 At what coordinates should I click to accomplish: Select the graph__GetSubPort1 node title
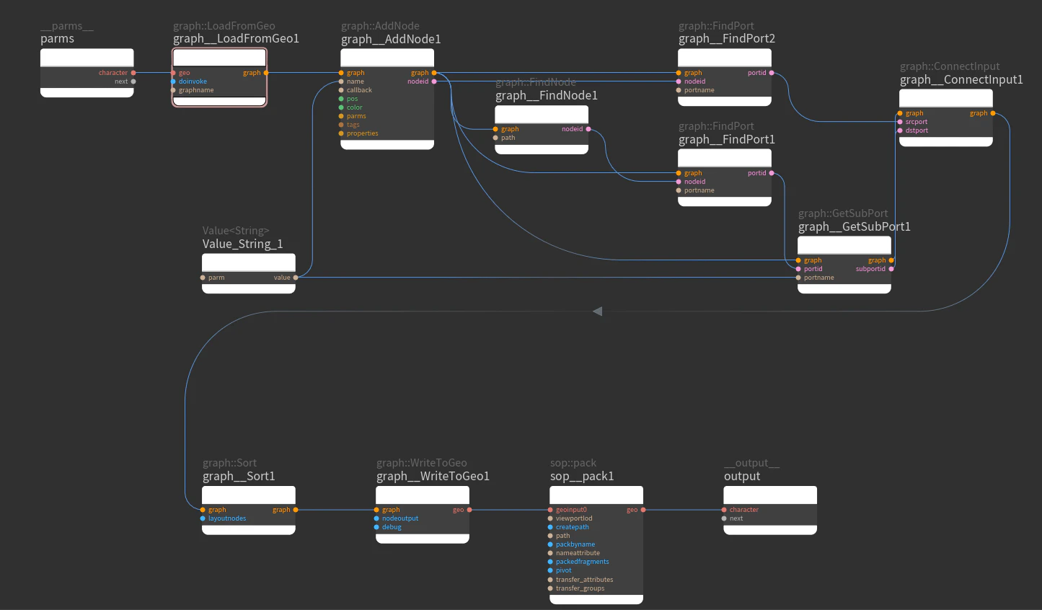(x=855, y=226)
